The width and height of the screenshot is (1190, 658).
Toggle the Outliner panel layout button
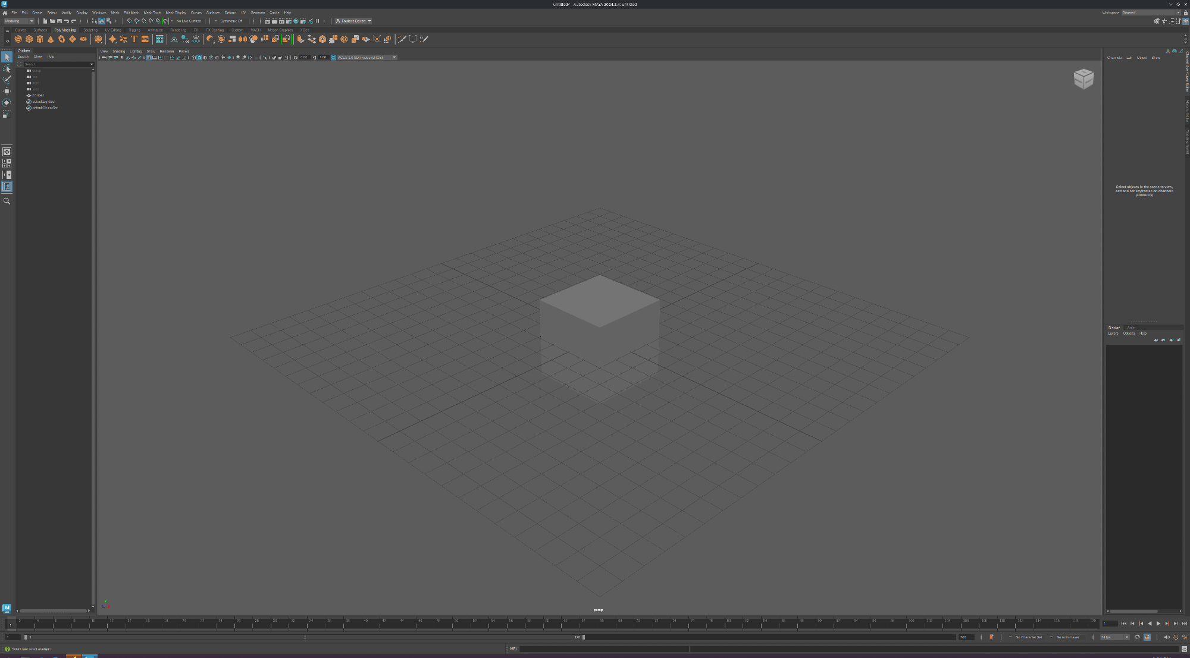[x=7, y=187]
